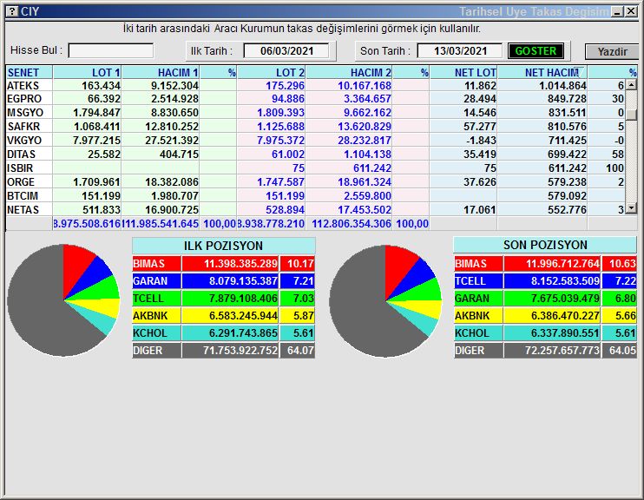Click KCHOL label in ILK POZISYON
Viewport: 644px width, 500px height.
(x=156, y=333)
